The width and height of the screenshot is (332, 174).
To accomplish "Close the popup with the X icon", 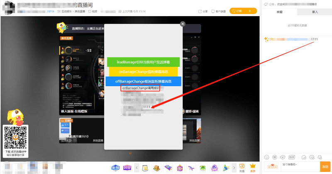I will pos(183,24).
